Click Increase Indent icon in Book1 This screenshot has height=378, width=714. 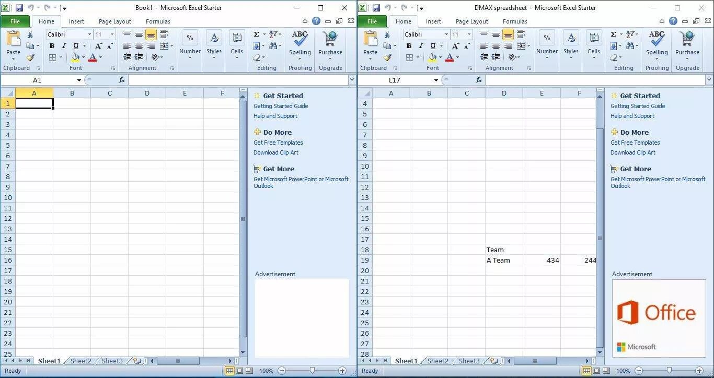139,57
